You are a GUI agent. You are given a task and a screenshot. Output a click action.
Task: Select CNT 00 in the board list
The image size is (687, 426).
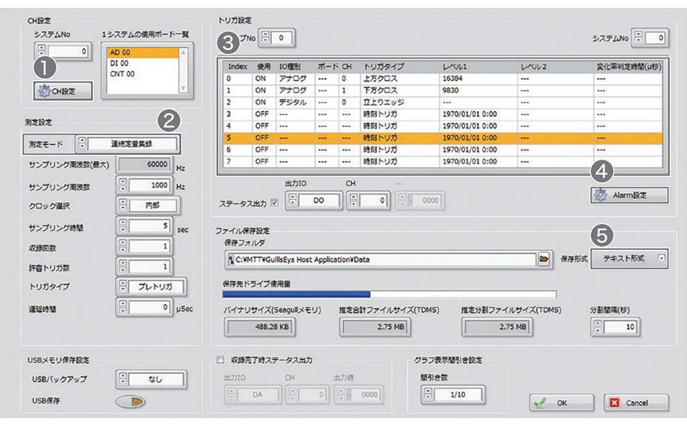pyautogui.click(x=142, y=74)
